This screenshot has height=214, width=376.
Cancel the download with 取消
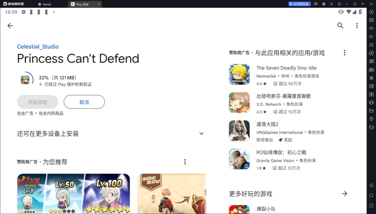point(84,102)
